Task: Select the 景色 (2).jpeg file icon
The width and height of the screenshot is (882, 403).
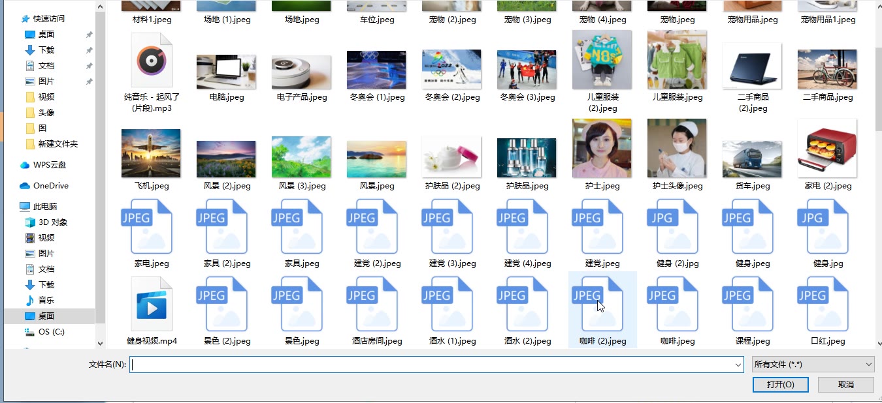Action: [222, 304]
